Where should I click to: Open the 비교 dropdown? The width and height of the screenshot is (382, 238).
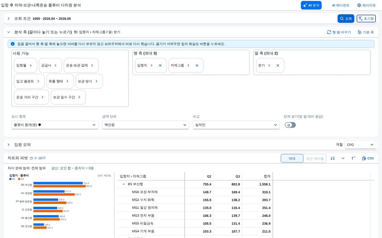pos(236,125)
